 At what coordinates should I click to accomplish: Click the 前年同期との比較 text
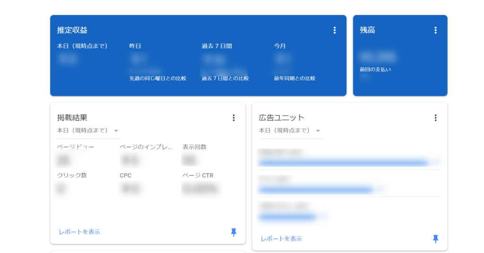pos(295,79)
